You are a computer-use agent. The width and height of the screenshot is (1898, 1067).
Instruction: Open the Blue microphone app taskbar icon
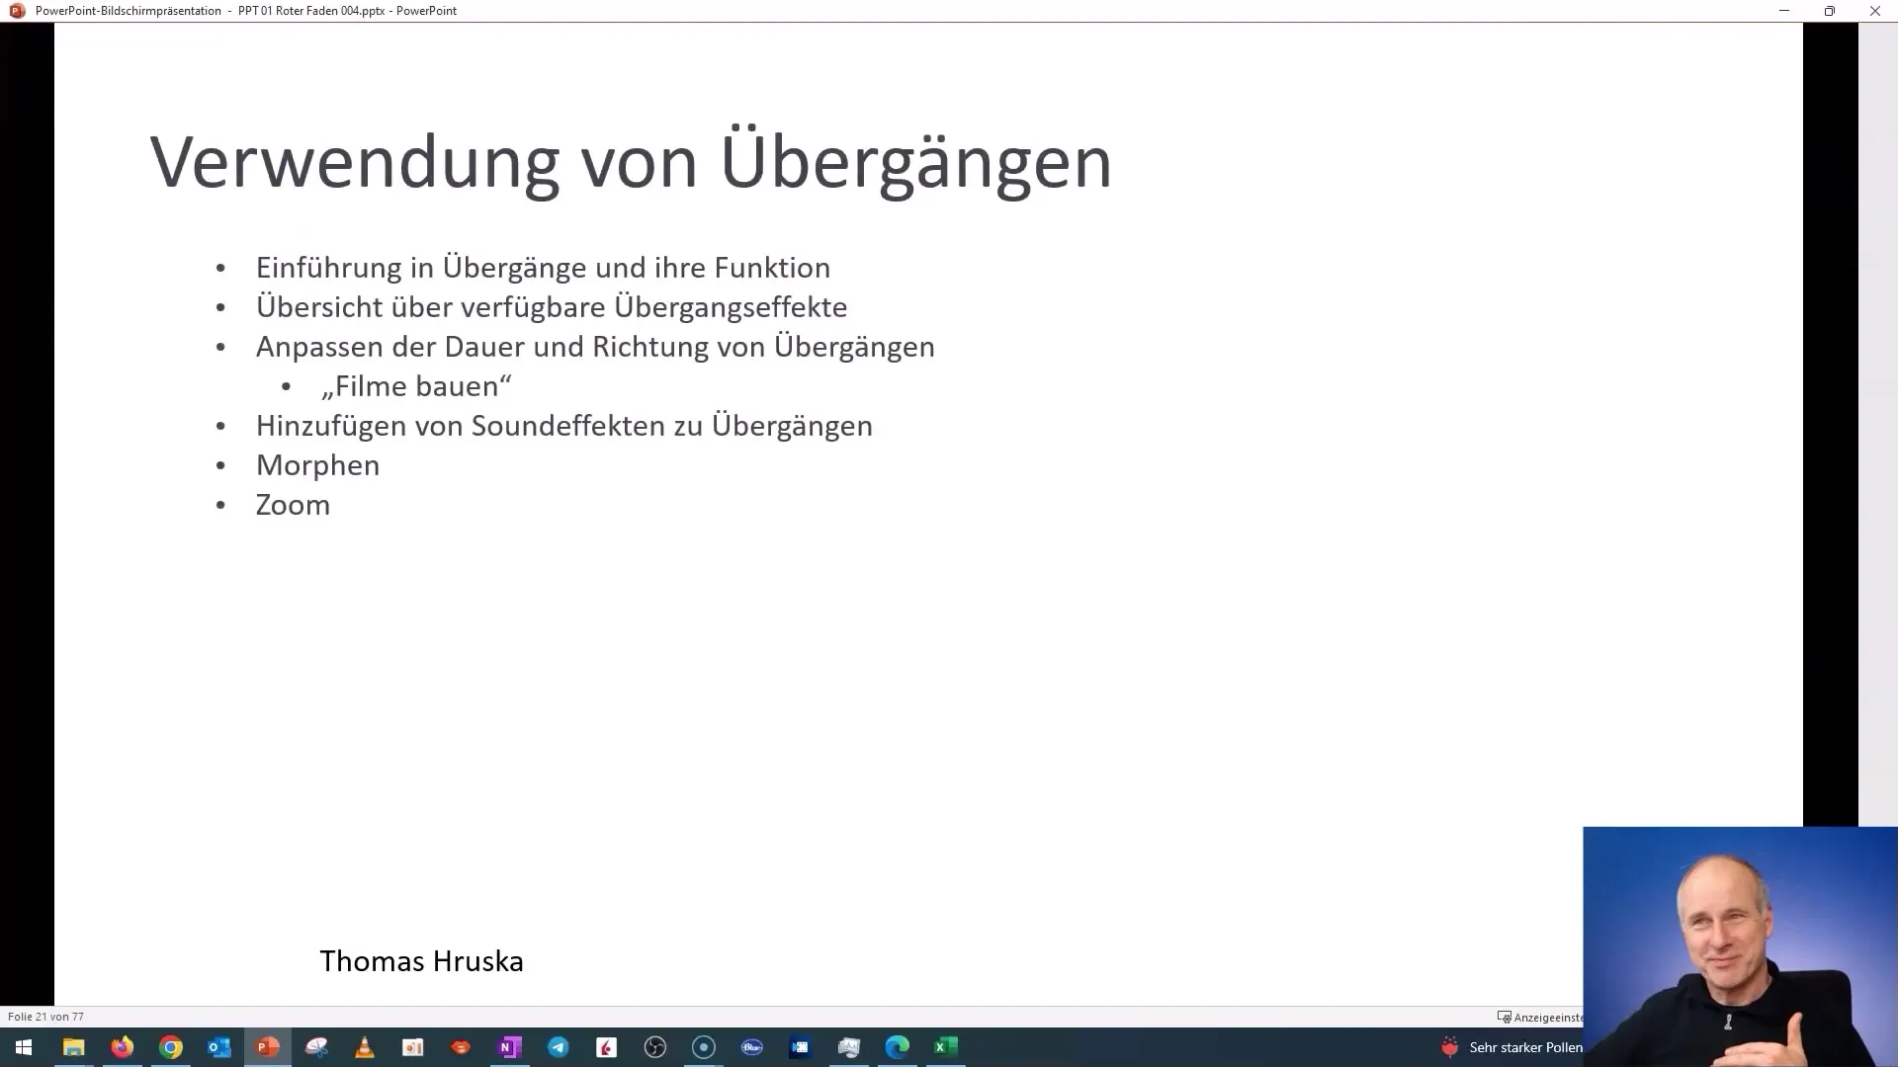click(x=751, y=1047)
